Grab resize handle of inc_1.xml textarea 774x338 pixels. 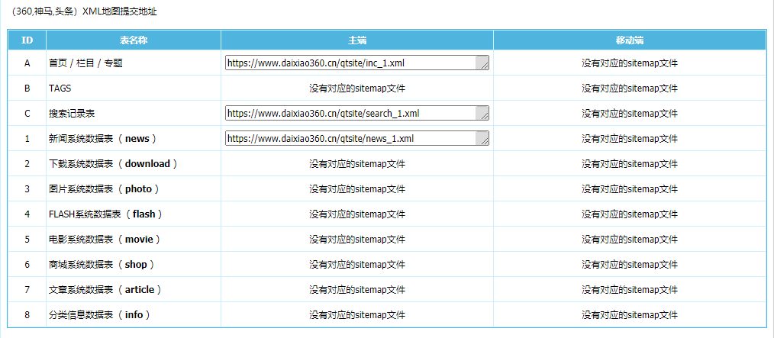(x=483, y=66)
